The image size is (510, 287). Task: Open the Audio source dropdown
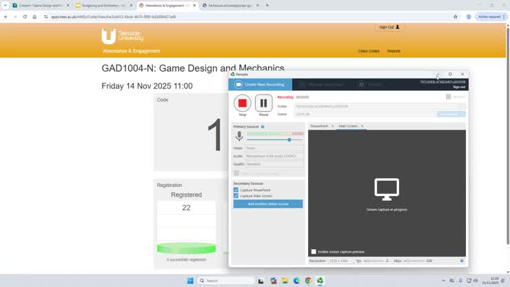click(x=274, y=156)
